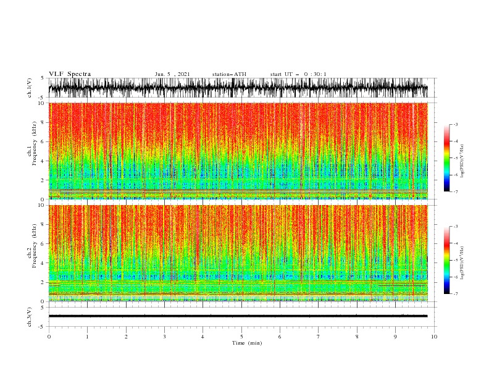
Task: Click the "station=ATH" label
Action: pyautogui.click(x=229, y=74)
